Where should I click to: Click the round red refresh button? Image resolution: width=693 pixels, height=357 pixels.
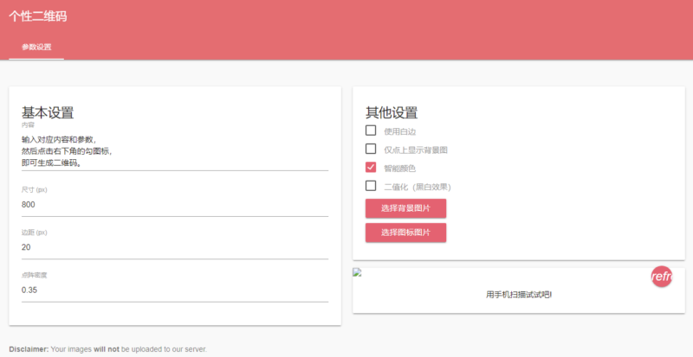(662, 277)
